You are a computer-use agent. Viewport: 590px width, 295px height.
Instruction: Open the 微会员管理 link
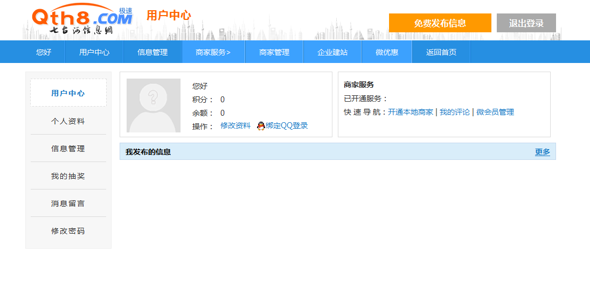pos(495,112)
